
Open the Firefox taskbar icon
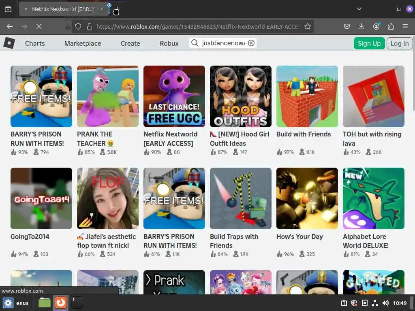(x=61, y=302)
